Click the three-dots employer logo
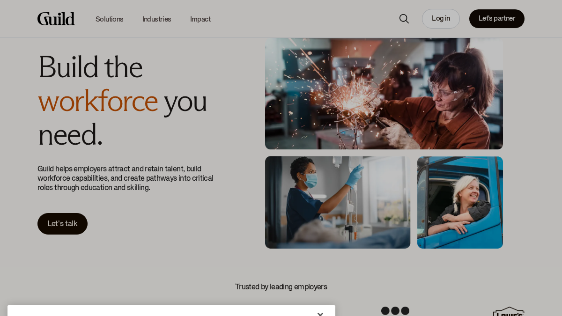562x316 pixels. [x=395, y=311]
